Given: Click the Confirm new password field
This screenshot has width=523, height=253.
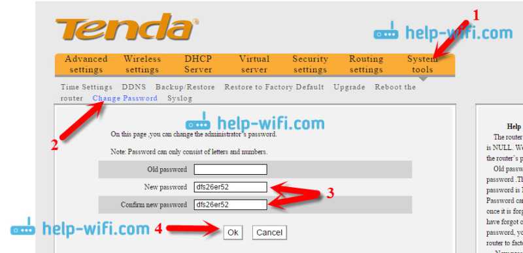Looking at the screenshot, I should (x=231, y=205).
